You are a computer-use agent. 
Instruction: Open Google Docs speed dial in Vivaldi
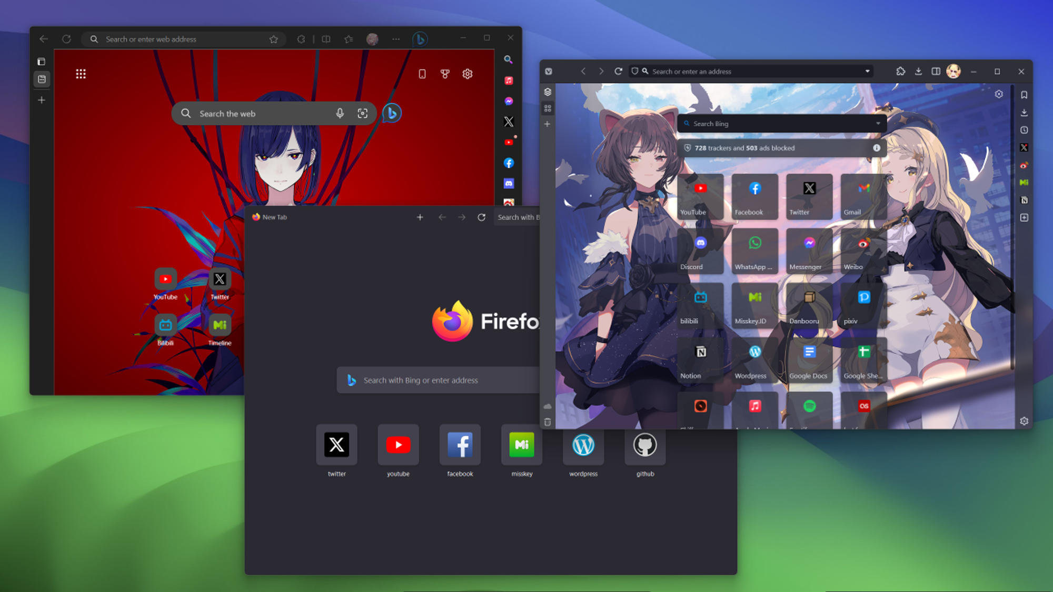click(809, 360)
